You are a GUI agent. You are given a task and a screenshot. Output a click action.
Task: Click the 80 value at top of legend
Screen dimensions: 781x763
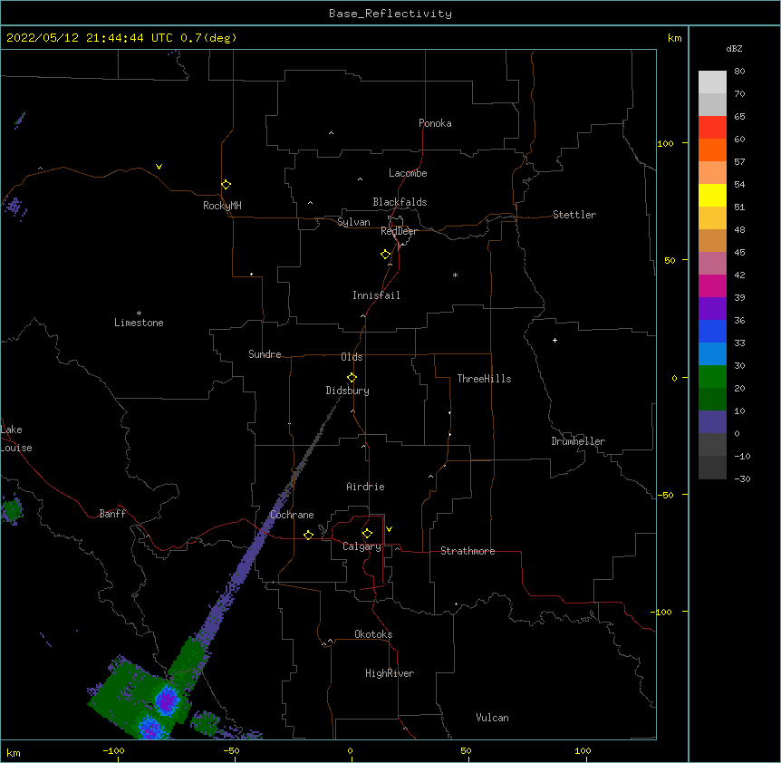[x=739, y=72]
